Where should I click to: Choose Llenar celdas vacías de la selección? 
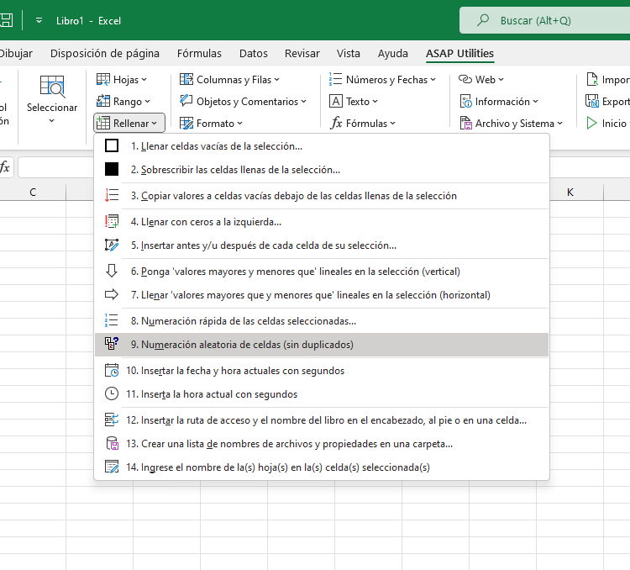pos(322,146)
